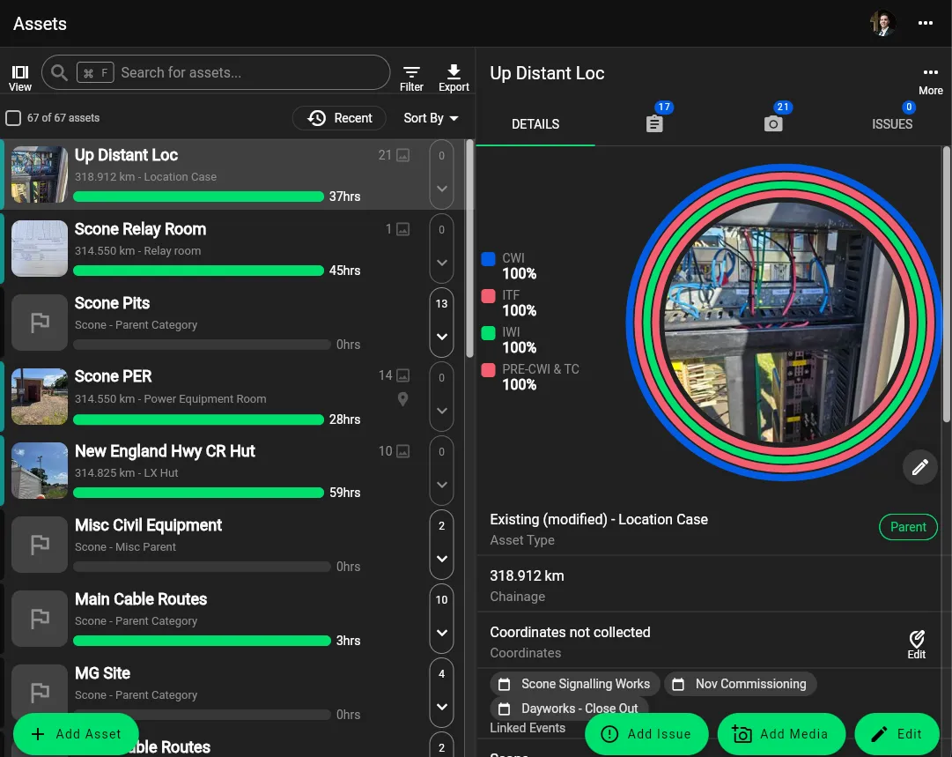The width and height of the screenshot is (952, 757).
Task: Click the pencil edit icon on photo
Action: coord(919,467)
